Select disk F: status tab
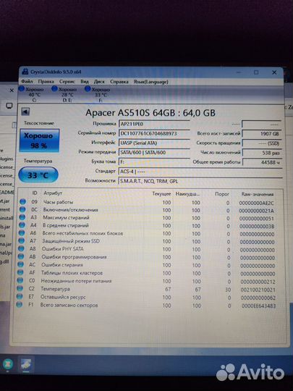Viewport: 293px width, 391px height. [x=98, y=95]
